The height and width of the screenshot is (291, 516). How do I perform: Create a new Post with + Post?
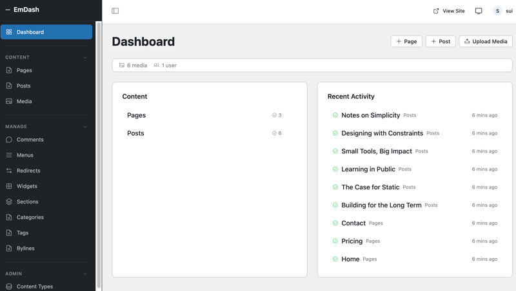[441, 41]
